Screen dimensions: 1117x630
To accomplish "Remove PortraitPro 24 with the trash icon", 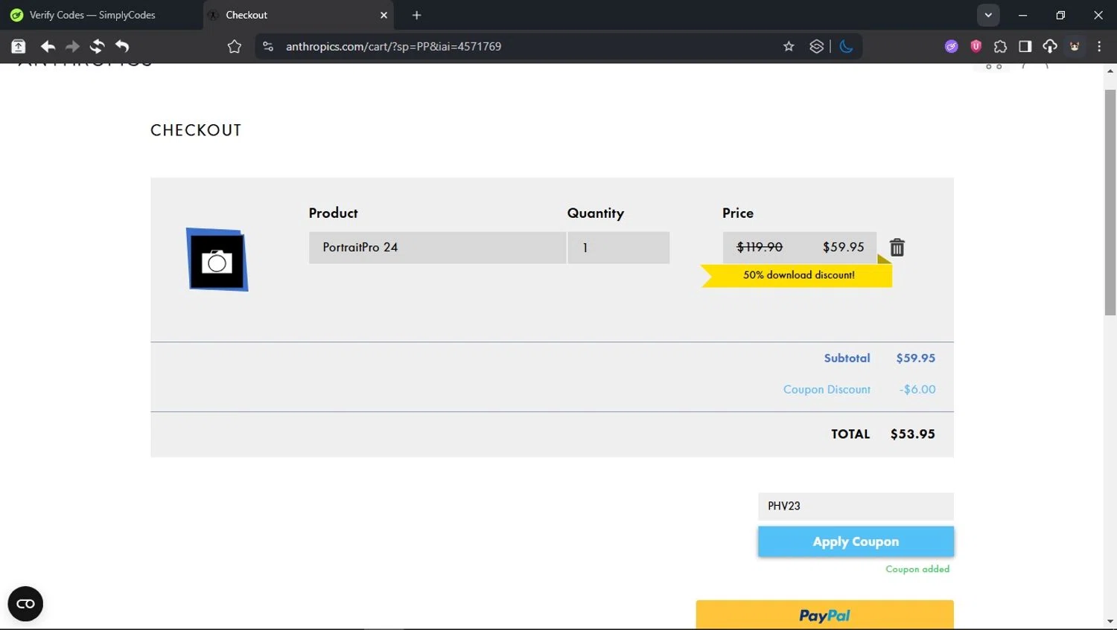I will [897, 248].
